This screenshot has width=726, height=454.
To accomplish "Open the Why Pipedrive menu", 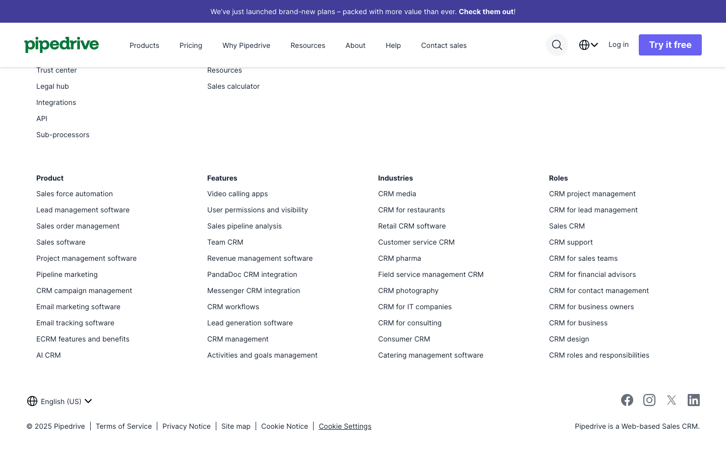I will click(246, 45).
